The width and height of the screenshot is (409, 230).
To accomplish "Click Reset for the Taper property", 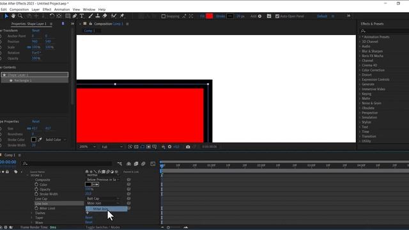I will [89, 217].
